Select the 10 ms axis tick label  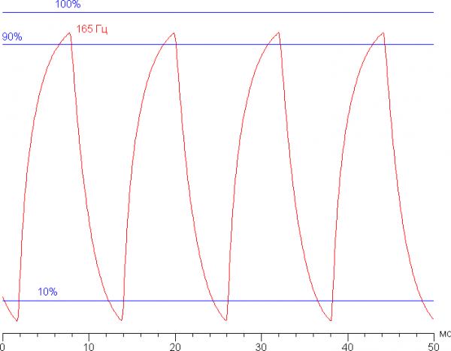click(x=89, y=346)
